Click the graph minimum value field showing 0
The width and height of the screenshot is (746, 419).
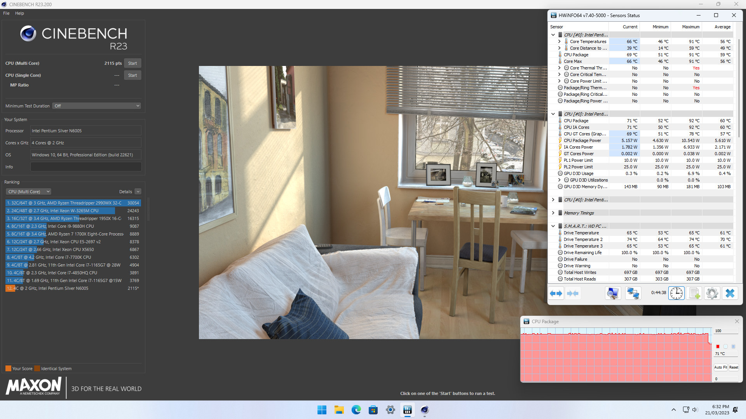coord(726,379)
